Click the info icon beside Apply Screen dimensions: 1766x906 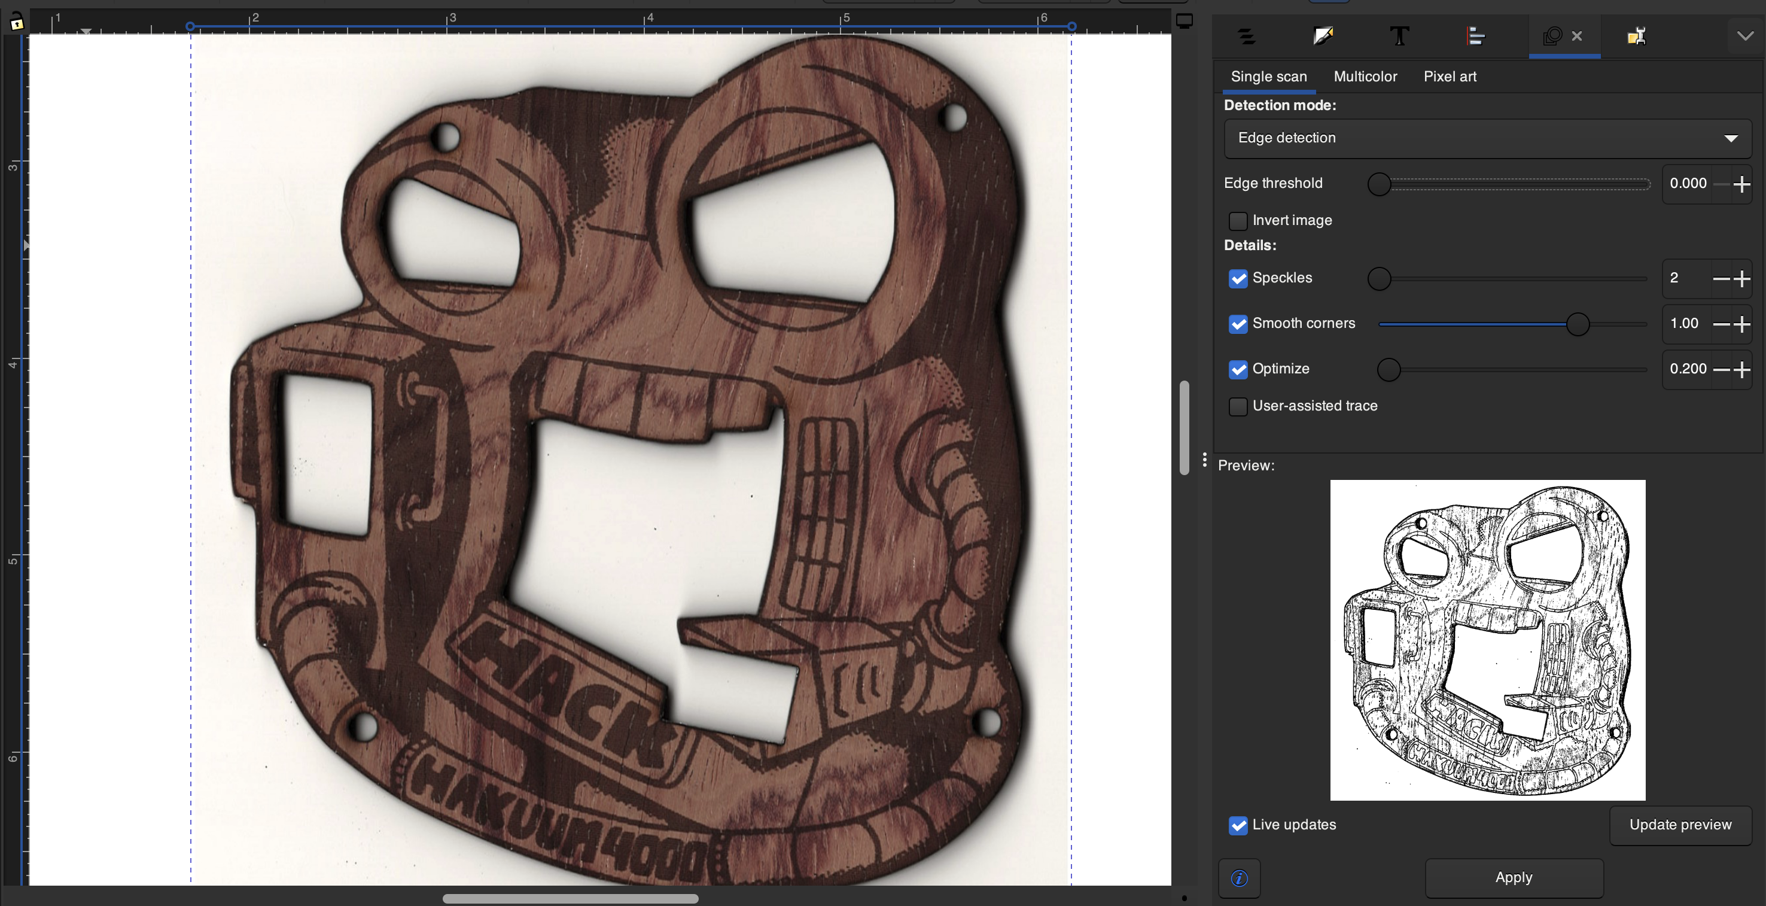pyautogui.click(x=1238, y=878)
